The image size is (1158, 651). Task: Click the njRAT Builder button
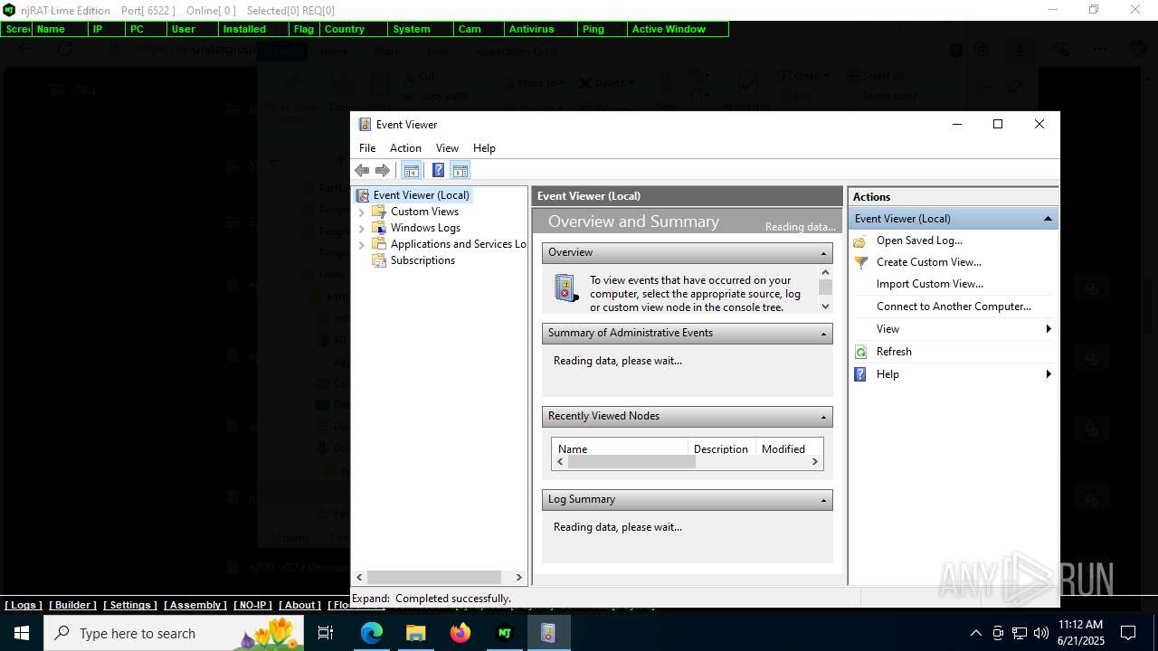click(x=72, y=605)
